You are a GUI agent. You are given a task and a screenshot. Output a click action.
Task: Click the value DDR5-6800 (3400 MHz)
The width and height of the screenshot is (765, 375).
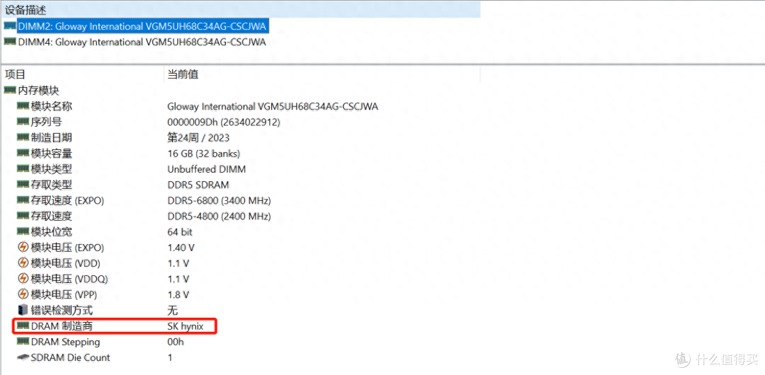point(219,200)
